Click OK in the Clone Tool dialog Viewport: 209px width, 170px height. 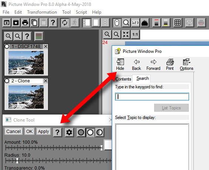click(29, 132)
